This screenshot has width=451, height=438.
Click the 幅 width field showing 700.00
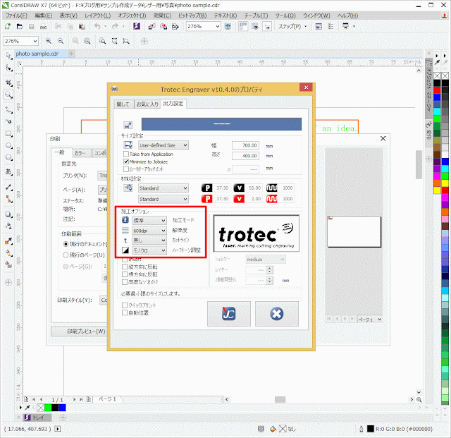click(x=245, y=145)
